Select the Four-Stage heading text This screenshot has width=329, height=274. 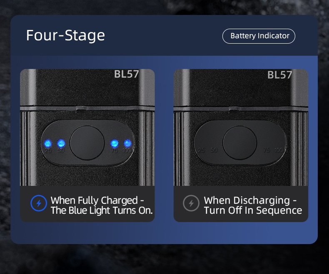click(65, 35)
